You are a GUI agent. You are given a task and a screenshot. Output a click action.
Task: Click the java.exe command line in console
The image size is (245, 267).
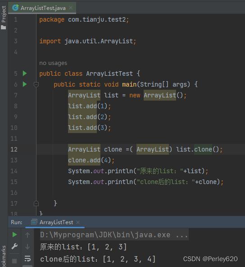coord(114,235)
